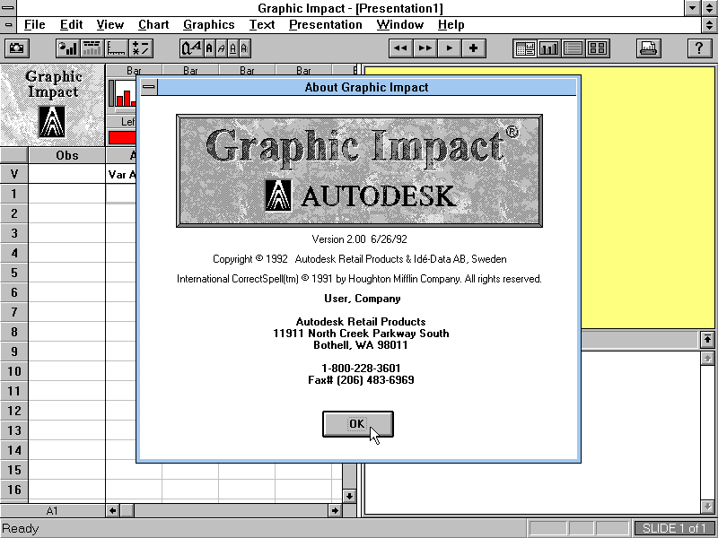Click the camera snapshot toolbar icon
The width and height of the screenshot is (718, 538).
pos(17,48)
